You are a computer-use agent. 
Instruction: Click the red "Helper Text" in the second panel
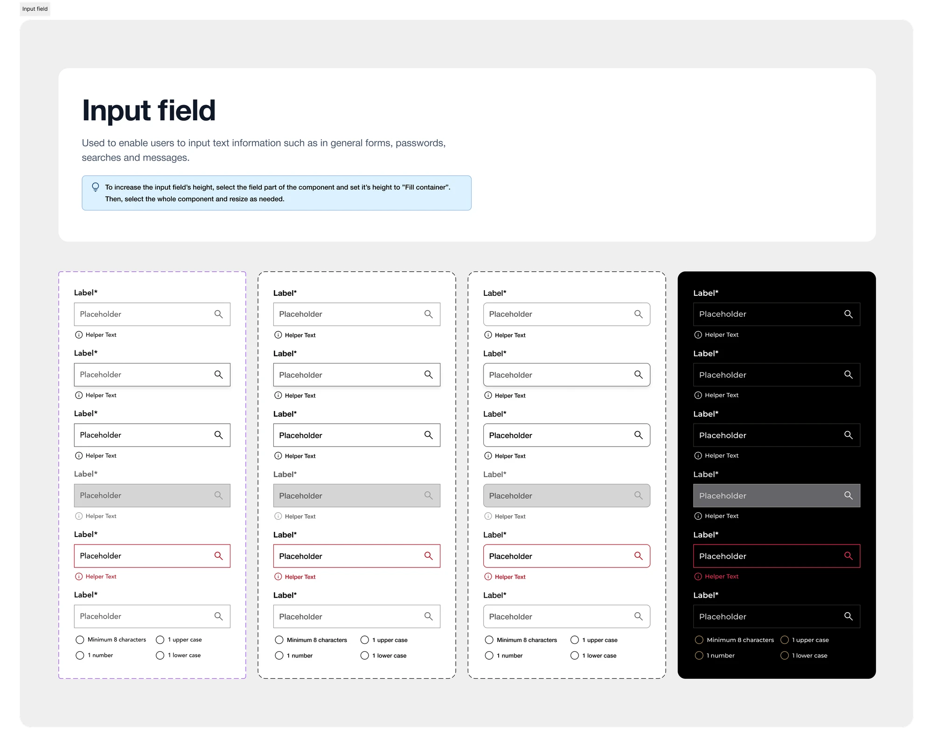[300, 577]
